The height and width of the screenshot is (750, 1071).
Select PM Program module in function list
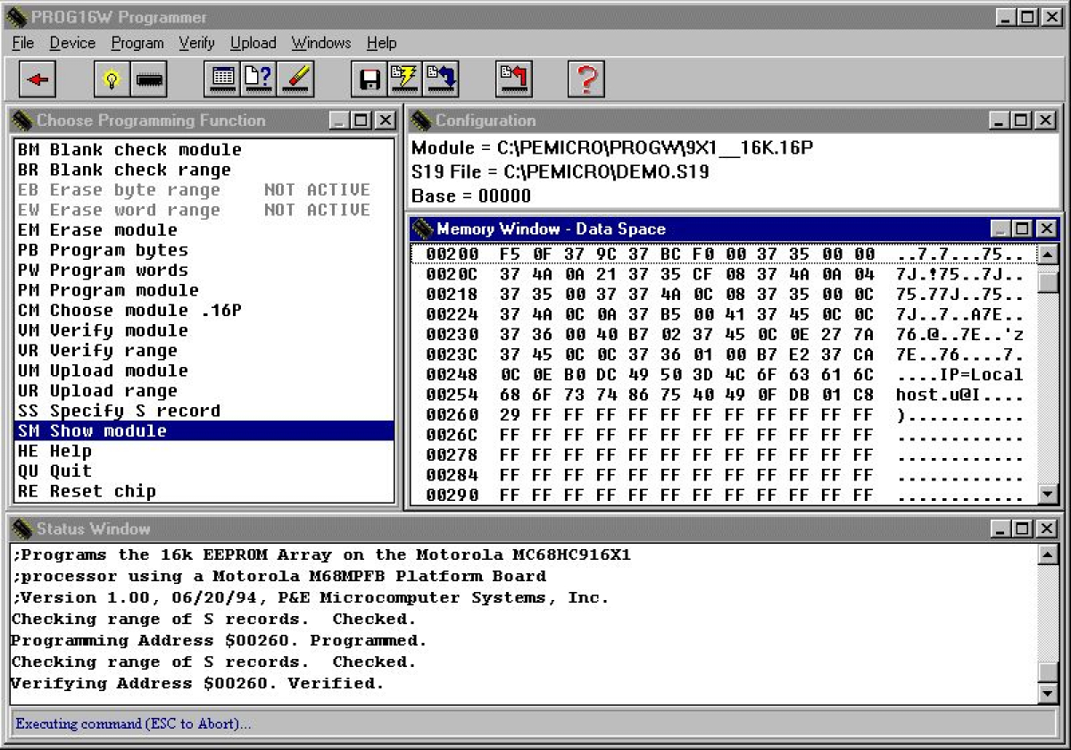click(x=108, y=290)
